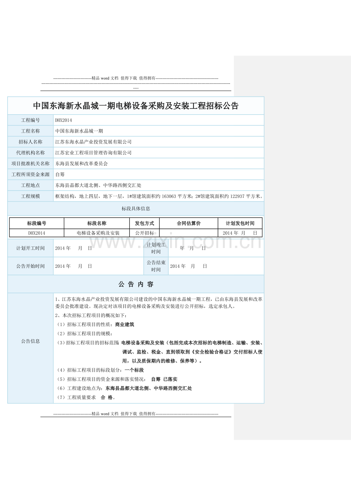
Task: Click the 公告信息 label cell
Action: point(31,341)
